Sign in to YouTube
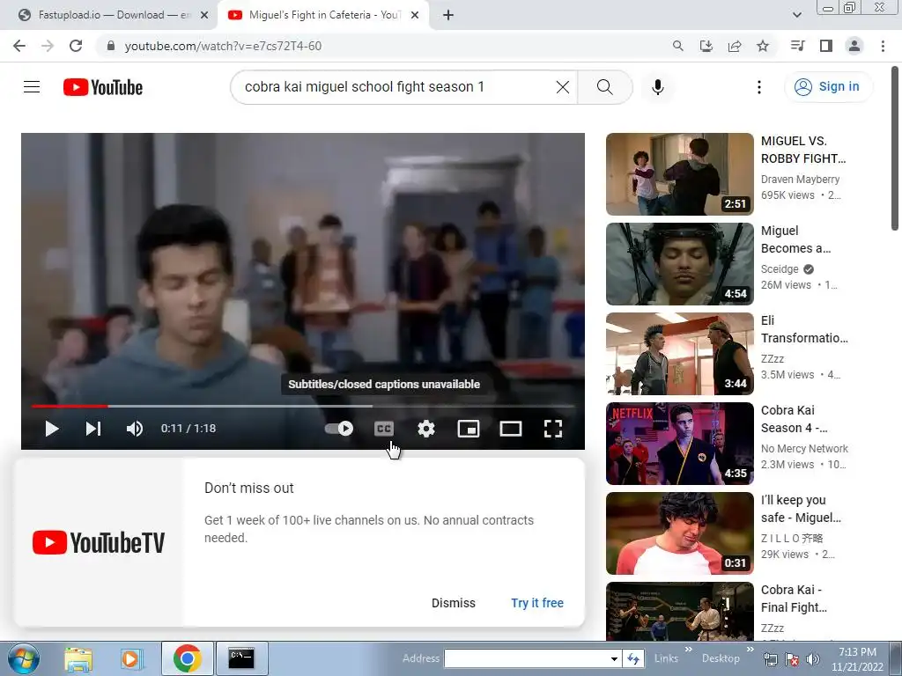The height and width of the screenshot is (676, 902). pyautogui.click(x=827, y=87)
